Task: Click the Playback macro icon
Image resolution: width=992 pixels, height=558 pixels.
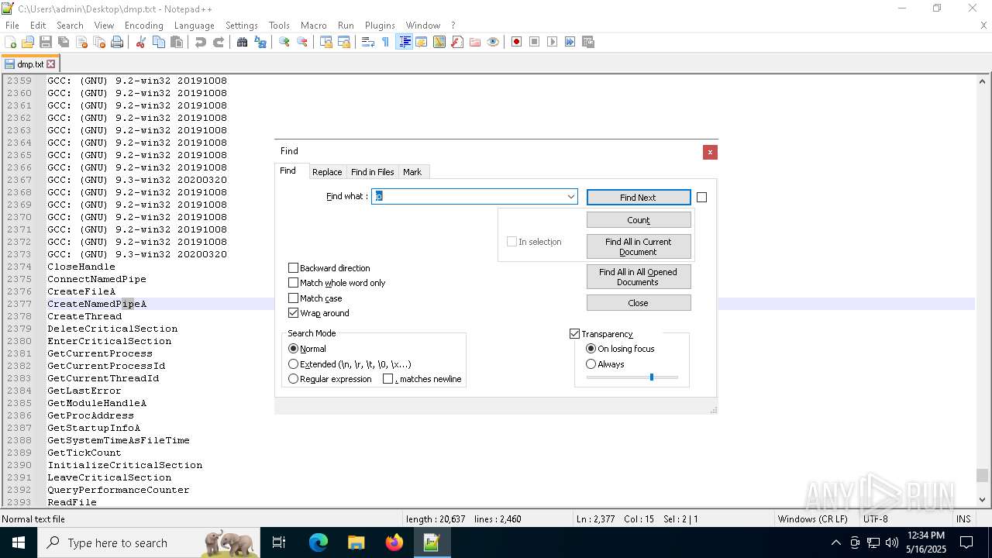Action: [x=553, y=42]
